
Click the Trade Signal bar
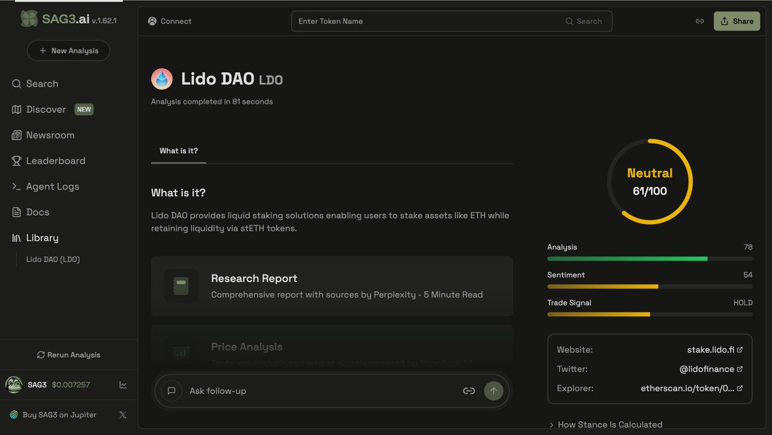point(650,314)
